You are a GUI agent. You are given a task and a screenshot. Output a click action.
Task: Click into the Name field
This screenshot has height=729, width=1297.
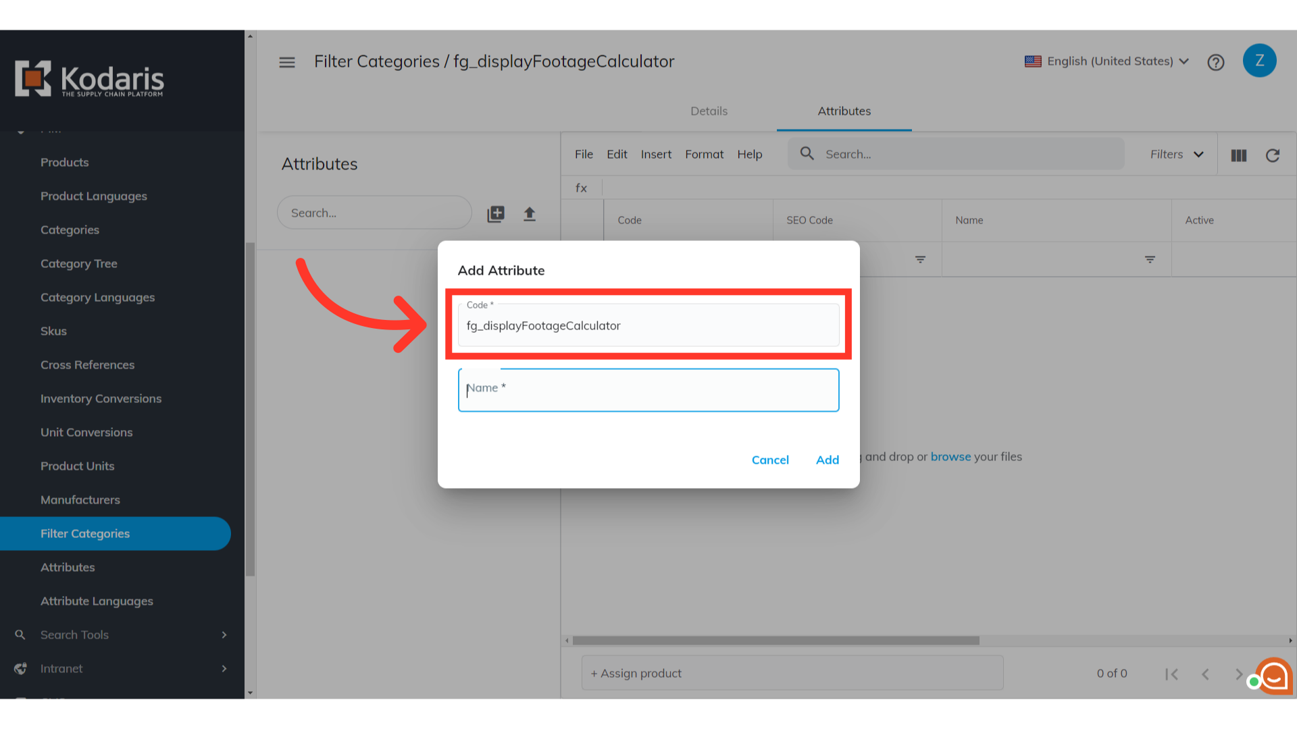[x=648, y=390]
